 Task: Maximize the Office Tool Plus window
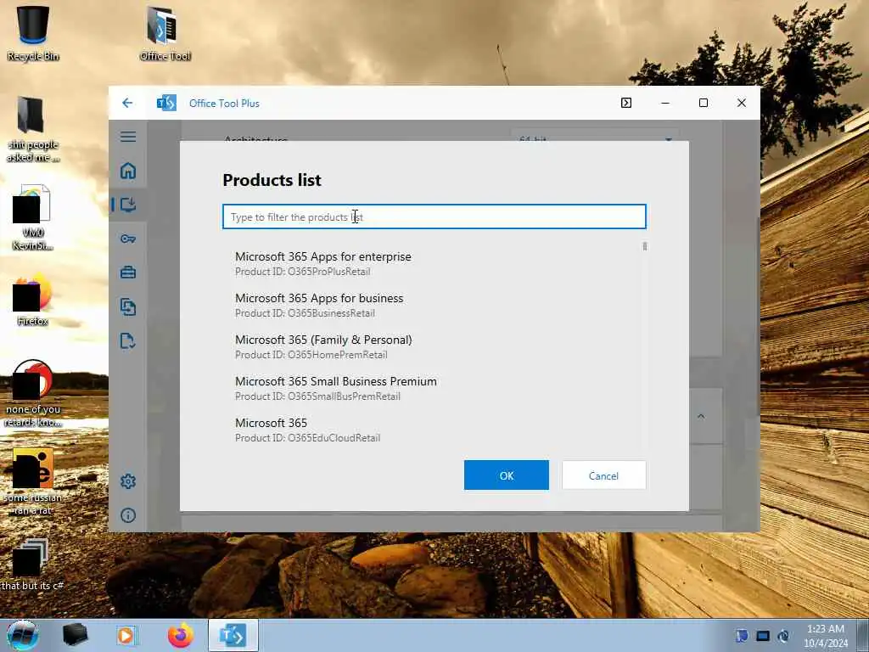[x=704, y=103]
